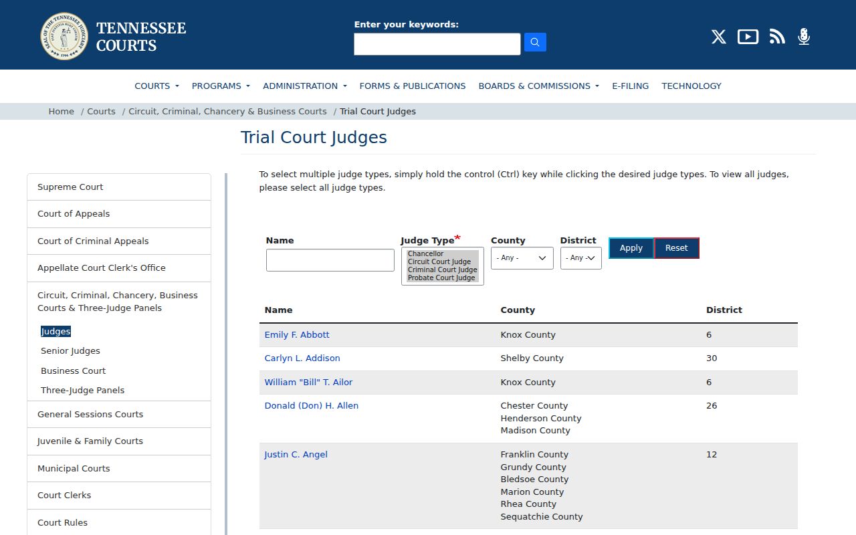This screenshot has height=535, width=856.
Task: Select Probate Court Judge in Judge Type list
Action: pyautogui.click(x=443, y=278)
